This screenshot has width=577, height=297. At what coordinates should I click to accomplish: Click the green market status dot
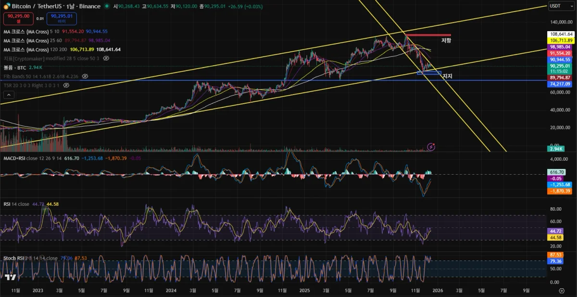tap(106, 7)
